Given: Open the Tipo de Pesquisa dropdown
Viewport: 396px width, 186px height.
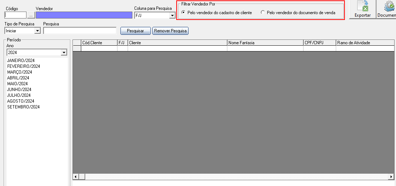Looking at the screenshot, I should (x=37, y=31).
